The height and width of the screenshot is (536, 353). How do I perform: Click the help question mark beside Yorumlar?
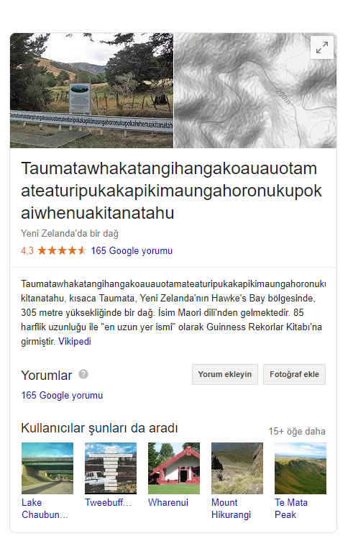[x=83, y=374]
